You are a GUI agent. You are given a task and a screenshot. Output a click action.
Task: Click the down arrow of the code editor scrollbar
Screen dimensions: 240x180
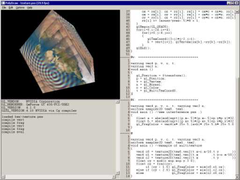(237, 177)
